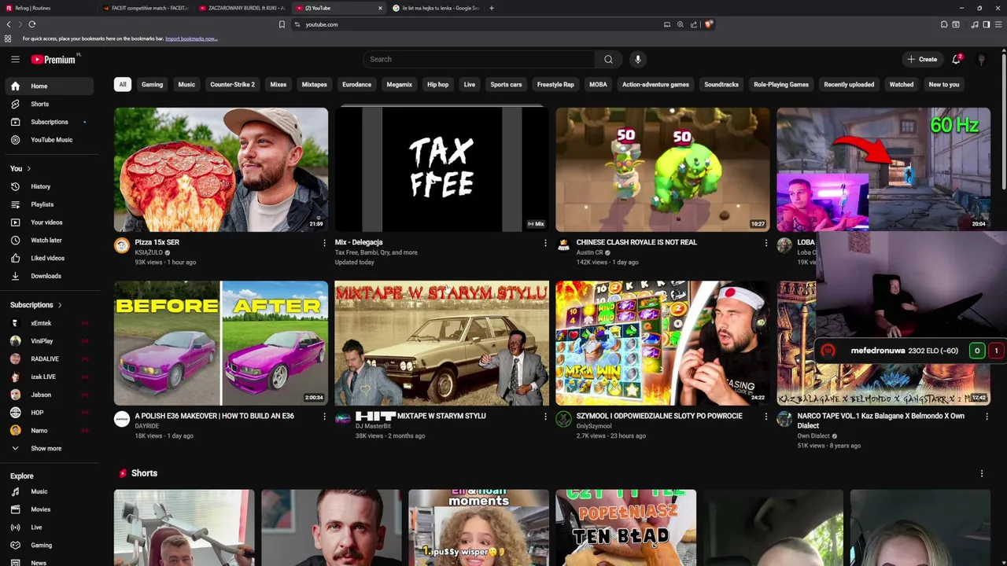Screen dimensions: 1007x566
Task: Open the notifications bell
Action: tap(957, 59)
